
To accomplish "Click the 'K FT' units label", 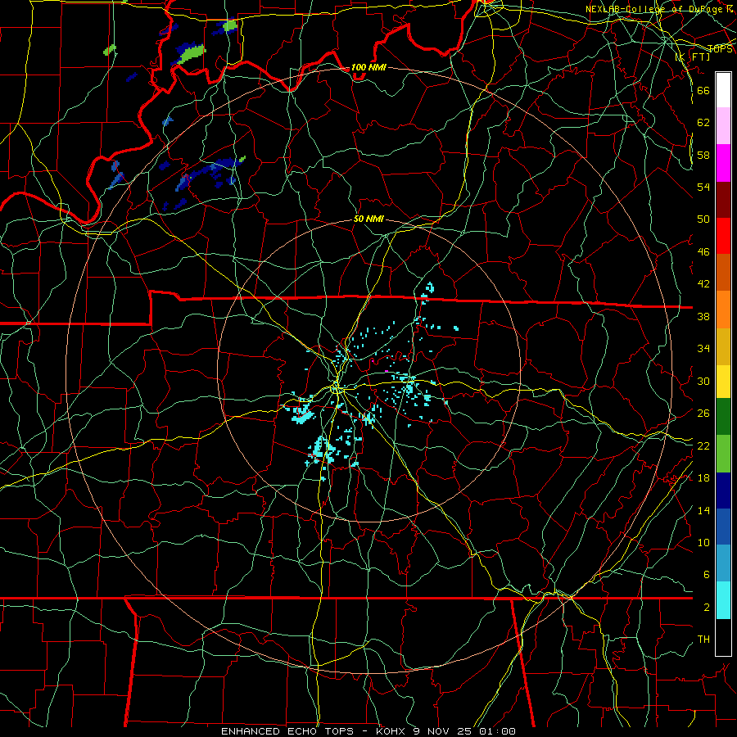I will (x=693, y=57).
